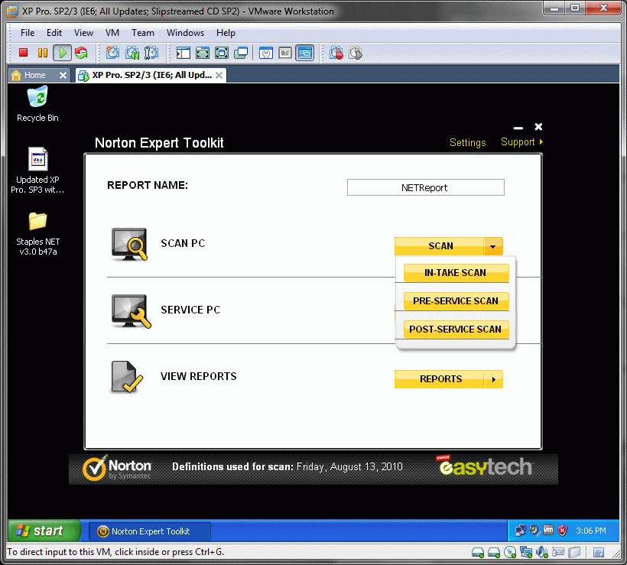Open the Team menu
This screenshot has height=565, width=627.
(142, 33)
